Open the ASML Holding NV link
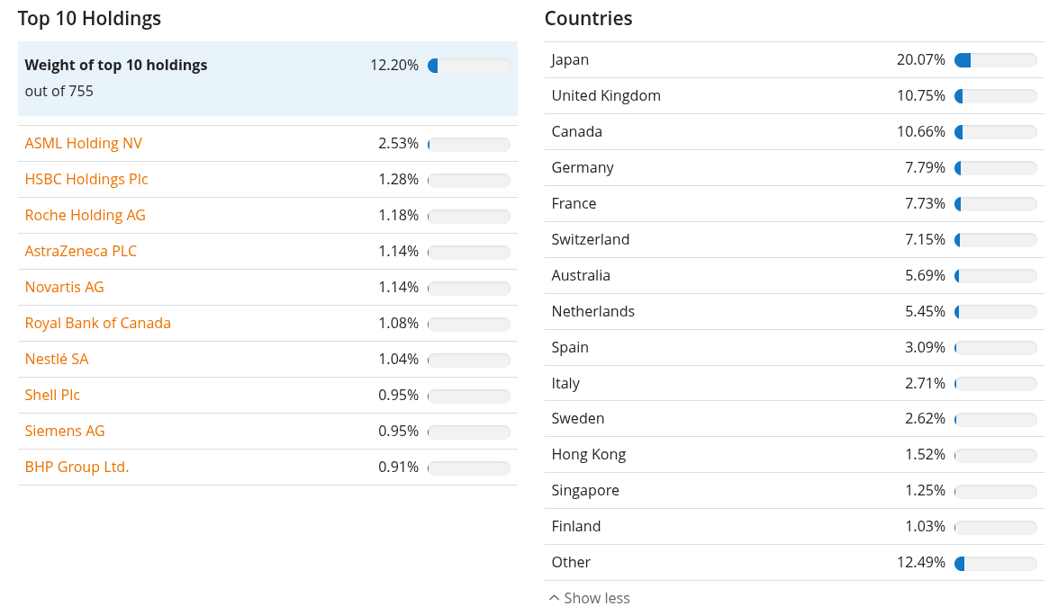Image resolution: width=1058 pixels, height=615 pixels. 83,144
